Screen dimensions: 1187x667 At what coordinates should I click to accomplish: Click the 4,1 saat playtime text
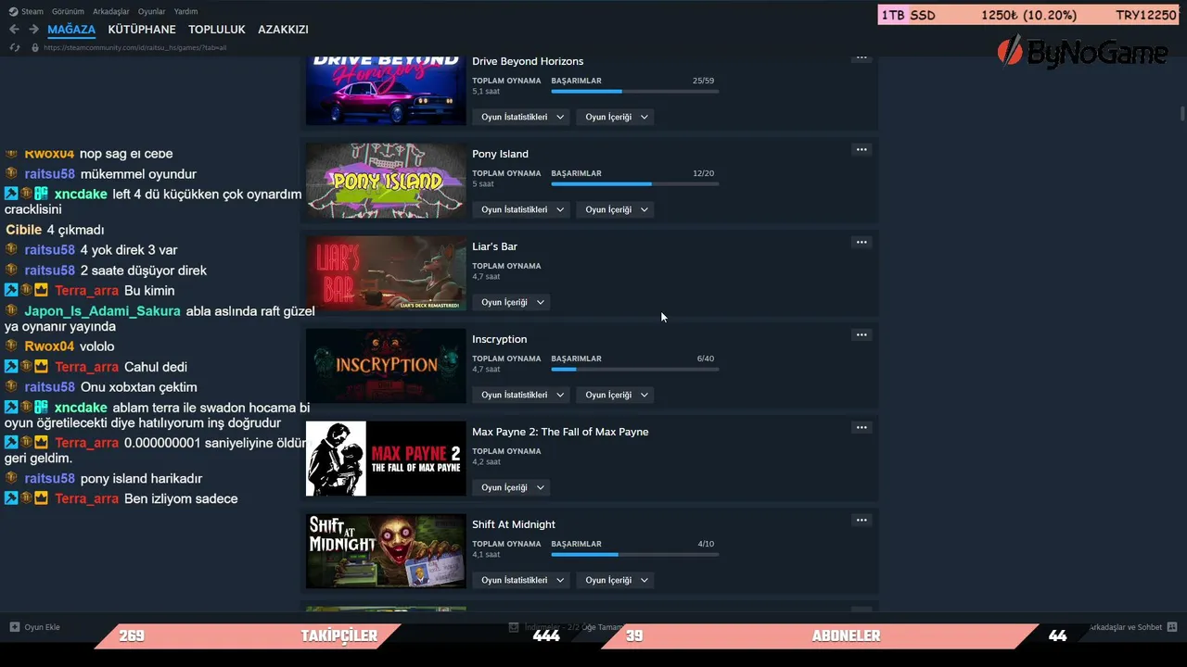pyautogui.click(x=486, y=555)
